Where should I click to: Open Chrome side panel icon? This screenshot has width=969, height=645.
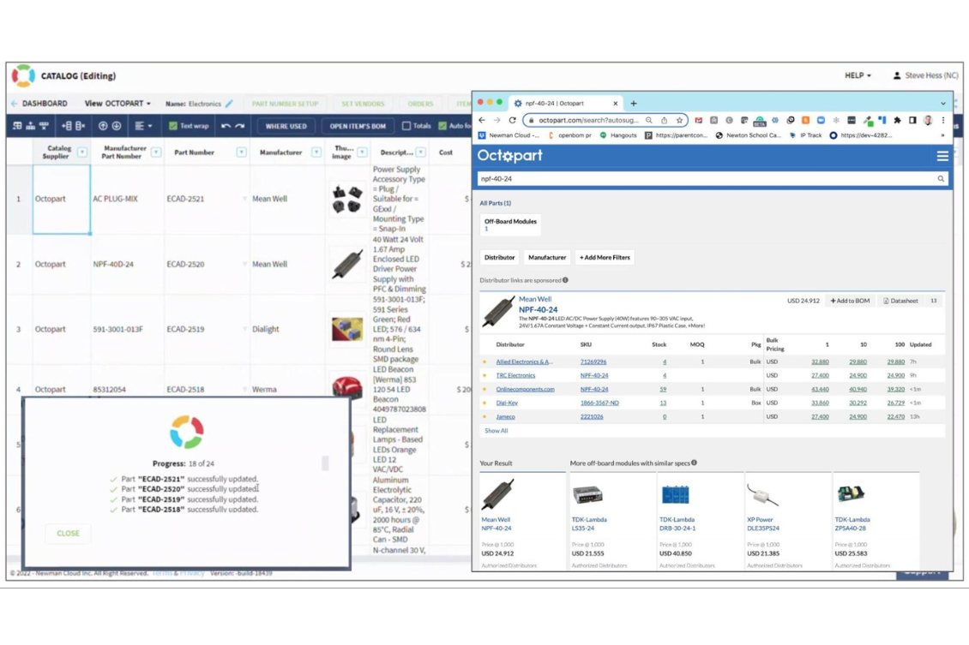pyautogui.click(x=912, y=121)
